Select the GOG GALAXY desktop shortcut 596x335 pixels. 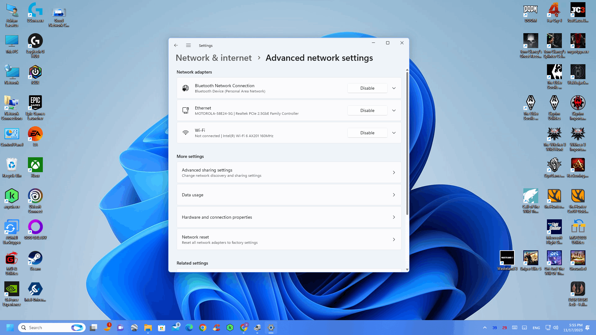pyautogui.click(x=35, y=230)
